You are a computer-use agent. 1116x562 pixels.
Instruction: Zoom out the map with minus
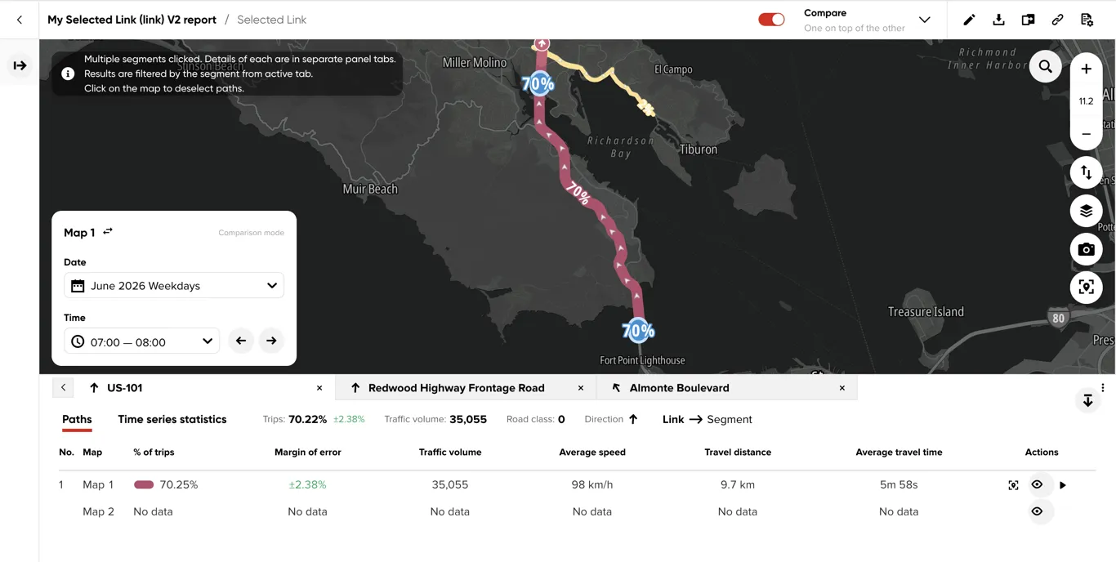[1086, 133]
